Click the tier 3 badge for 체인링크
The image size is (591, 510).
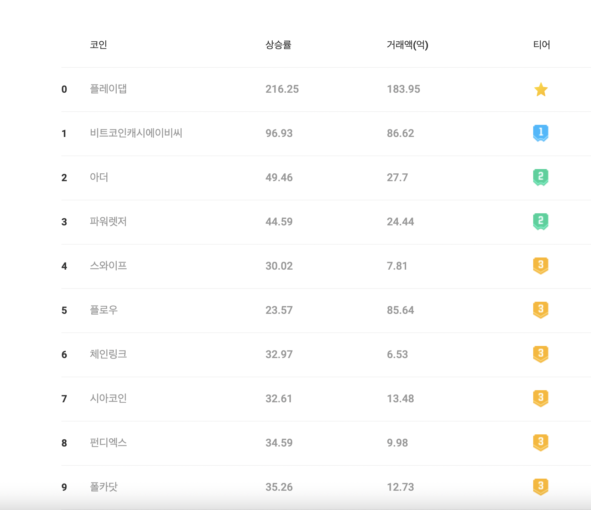540,354
